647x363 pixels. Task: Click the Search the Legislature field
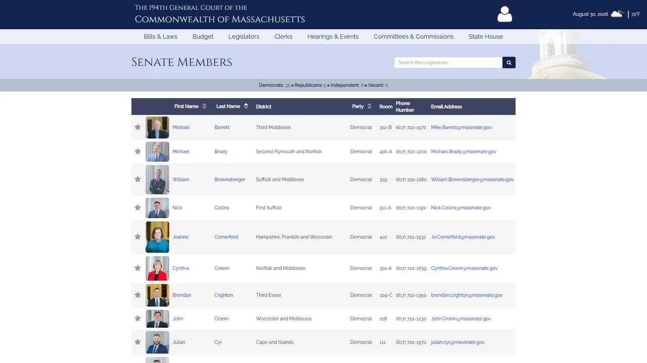pyautogui.click(x=448, y=63)
